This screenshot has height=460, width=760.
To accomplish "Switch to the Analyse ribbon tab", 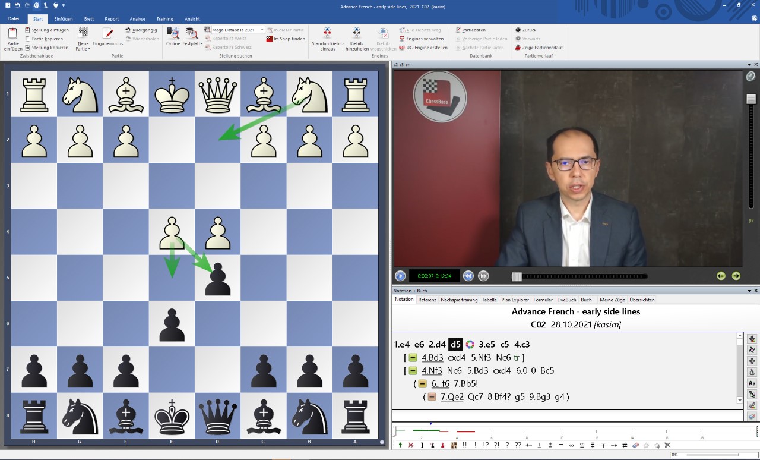I will [x=137, y=19].
